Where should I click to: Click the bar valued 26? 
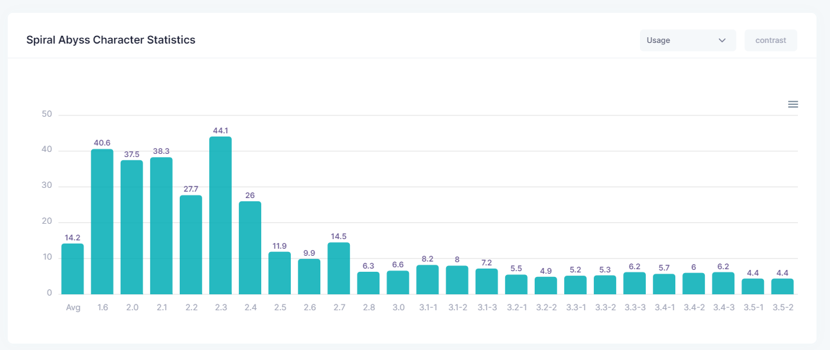tap(250, 247)
